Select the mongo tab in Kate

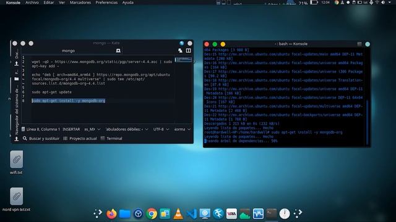pyautogui.click(x=68, y=51)
